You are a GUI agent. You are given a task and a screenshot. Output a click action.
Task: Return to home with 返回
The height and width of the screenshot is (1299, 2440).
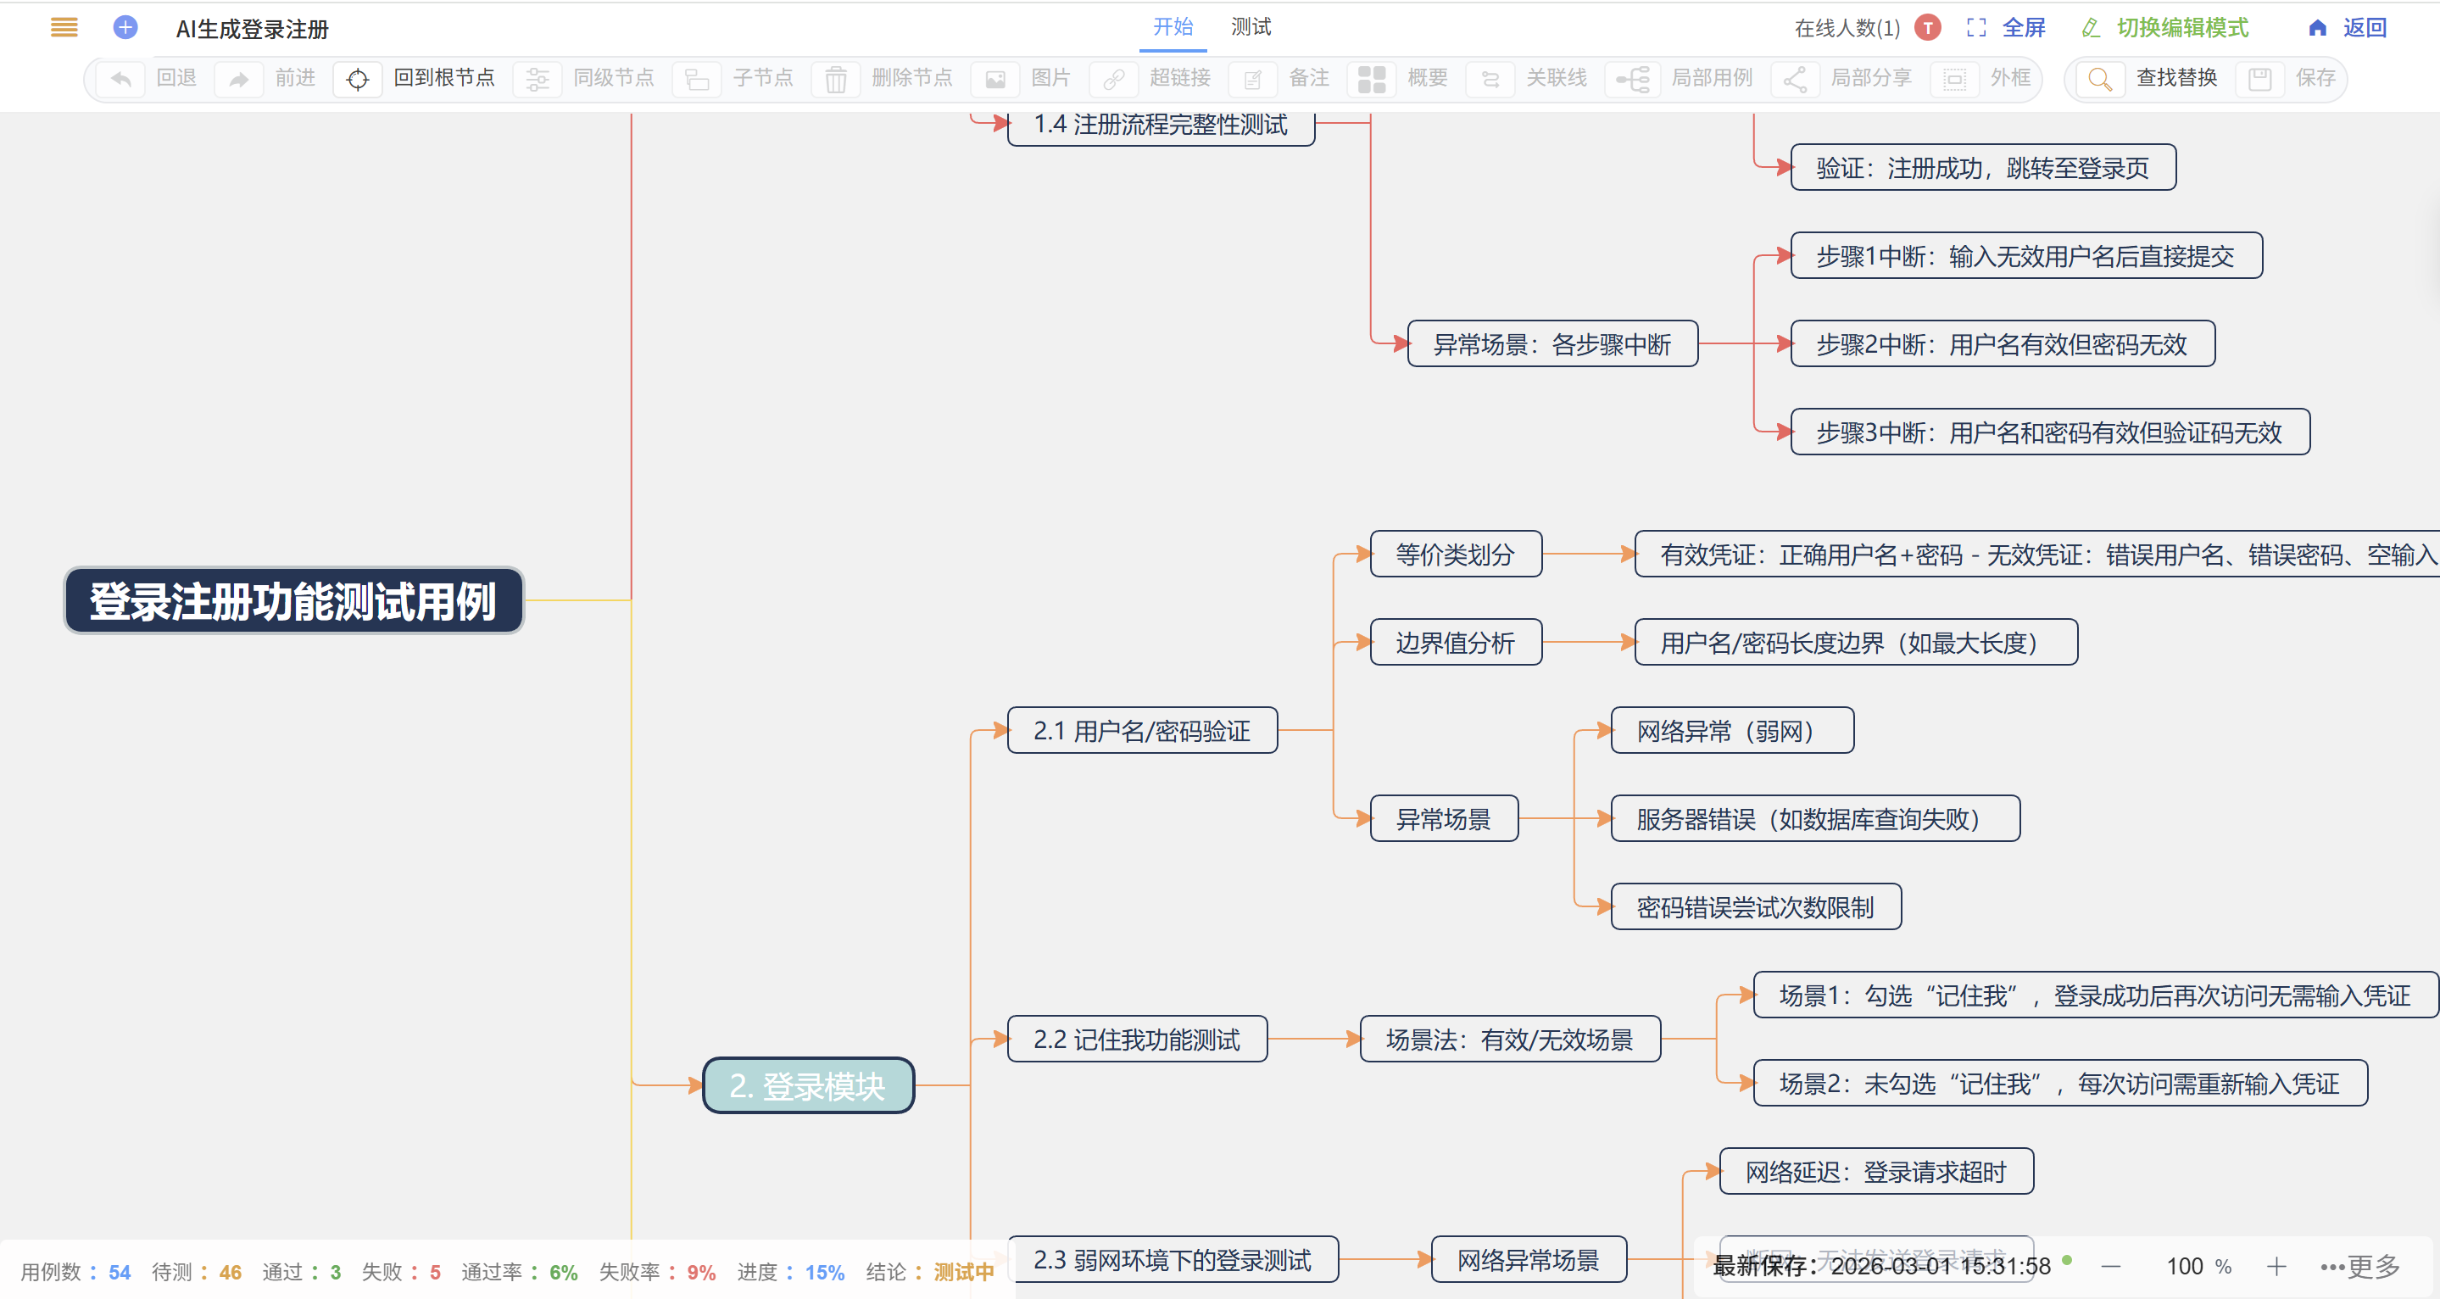2349,27
